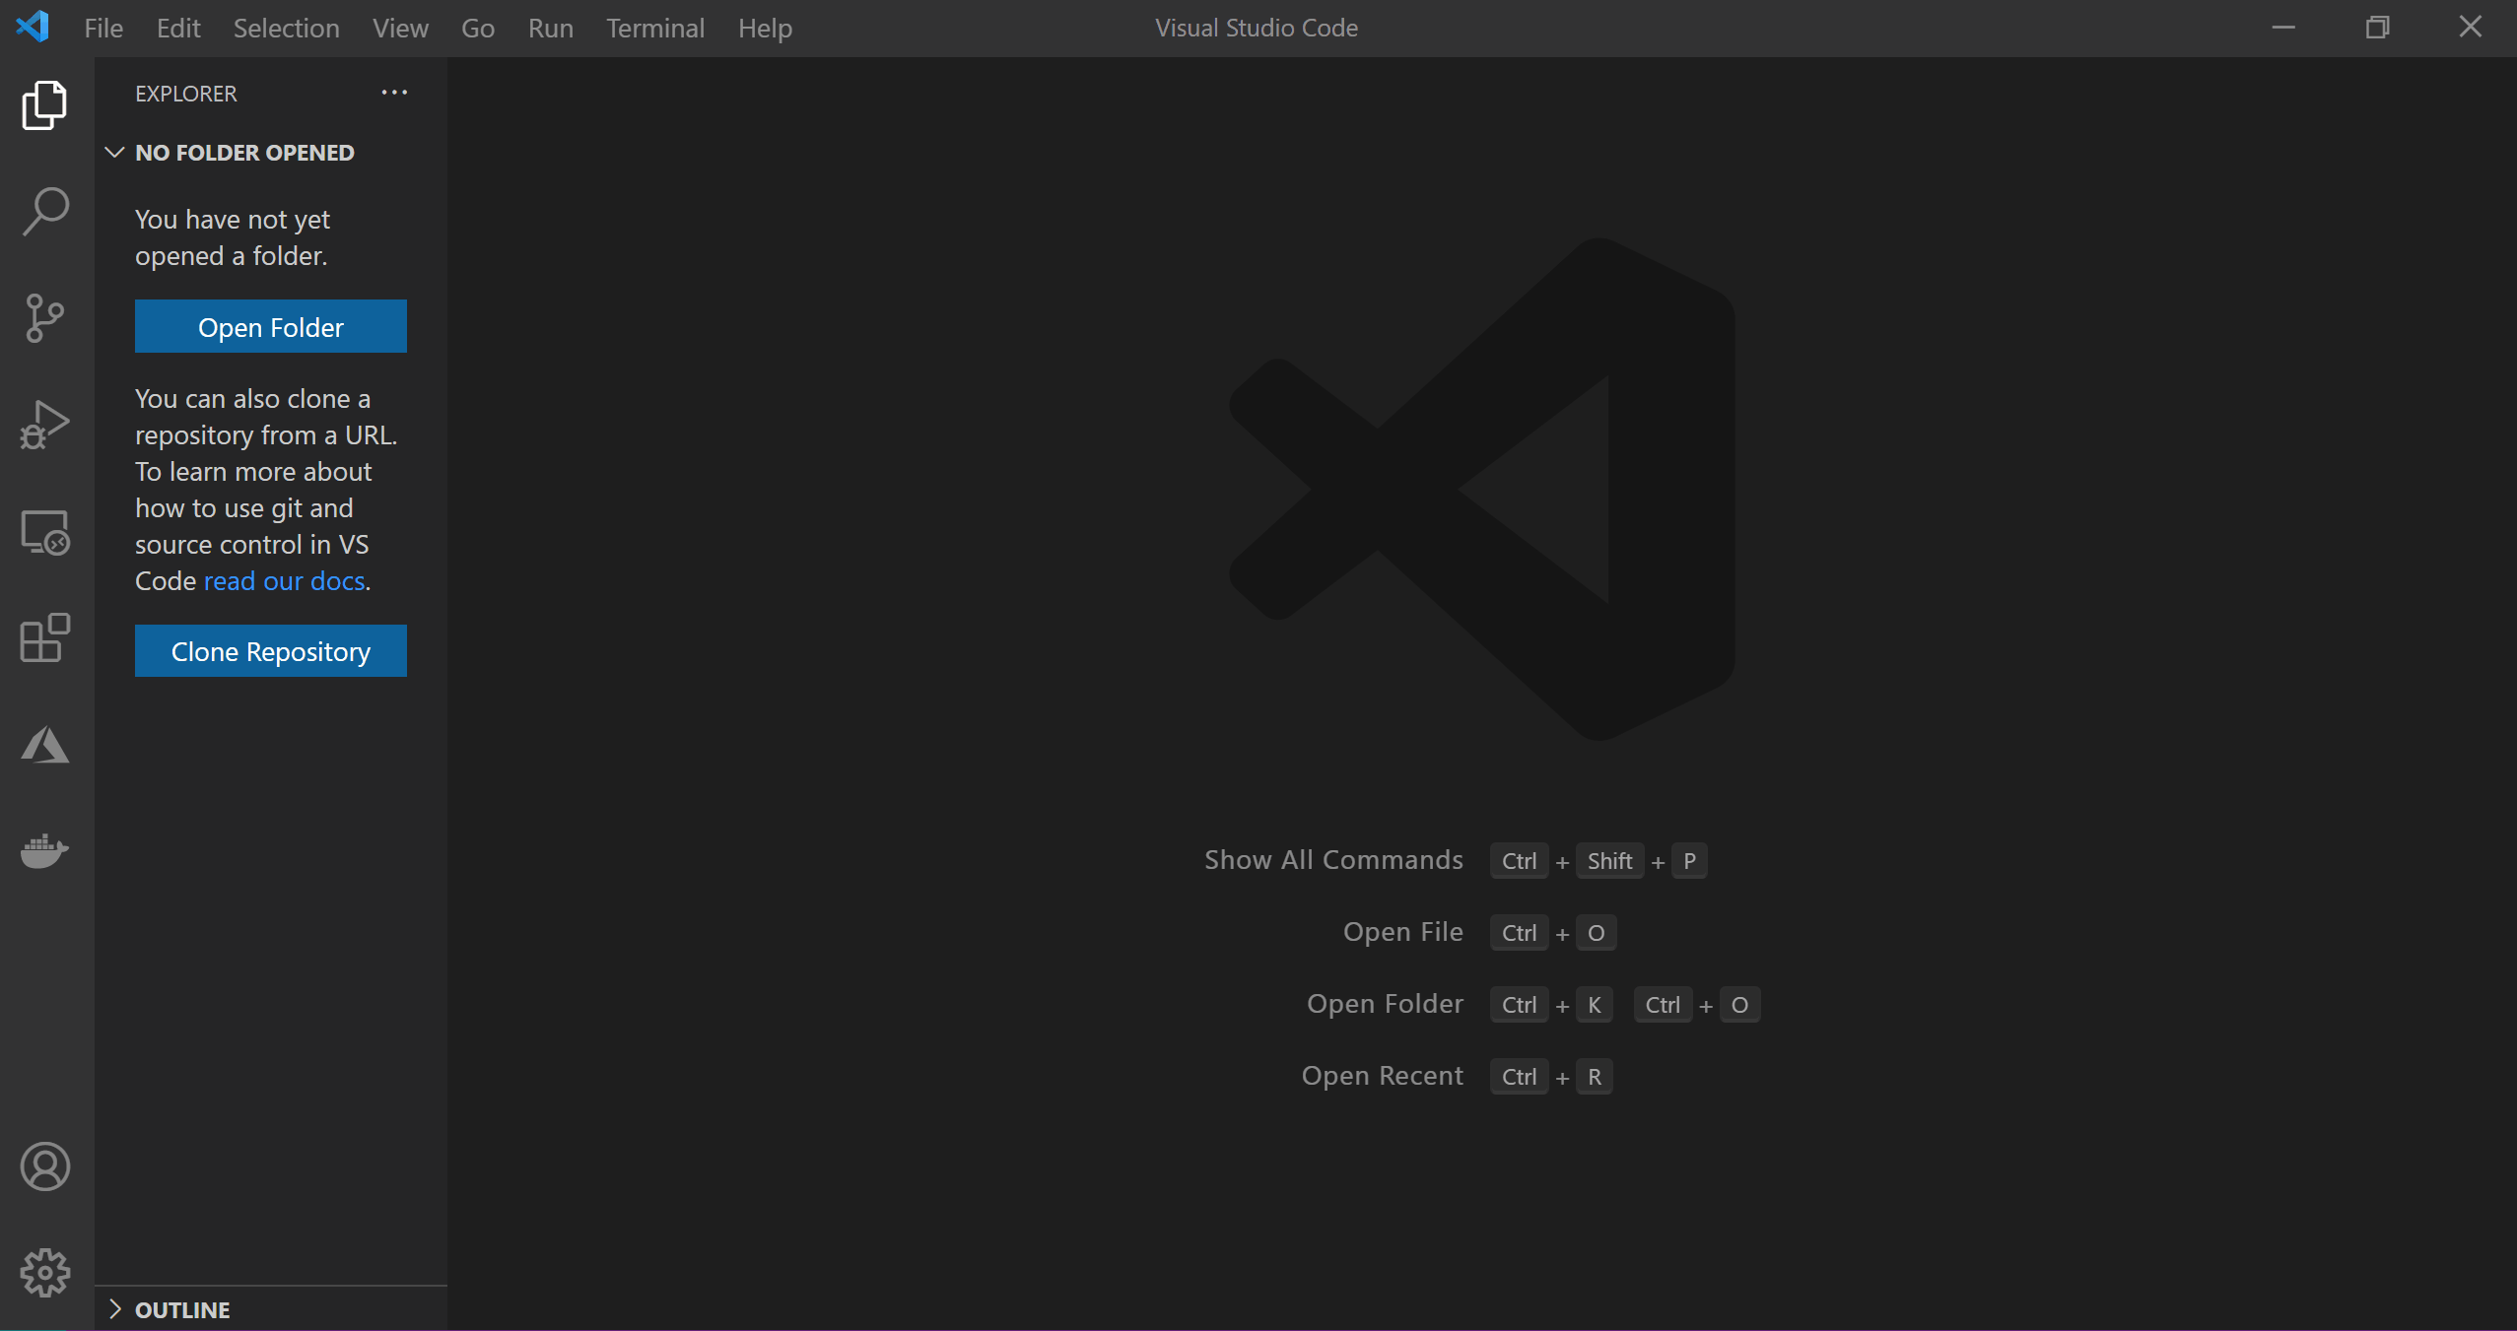Open the Azure extension view
This screenshot has width=2517, height=1331.
(44, 745)
